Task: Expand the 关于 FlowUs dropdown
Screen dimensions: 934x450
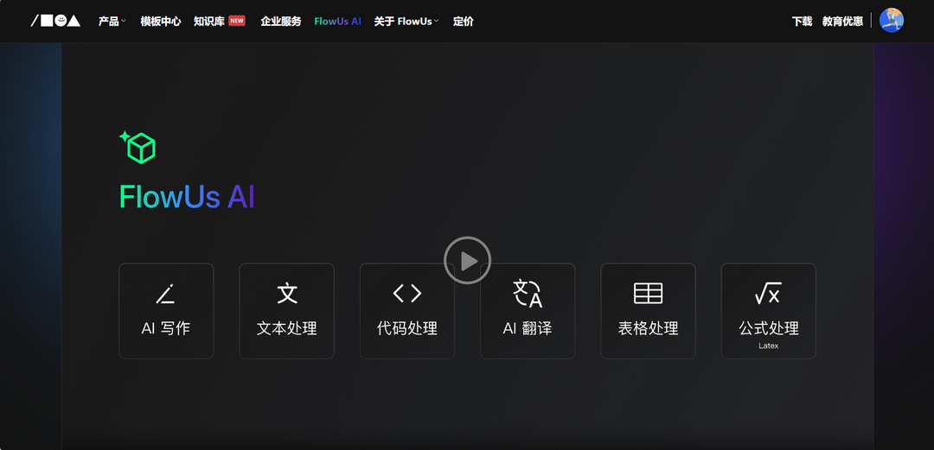Action: tap(406, 22)
